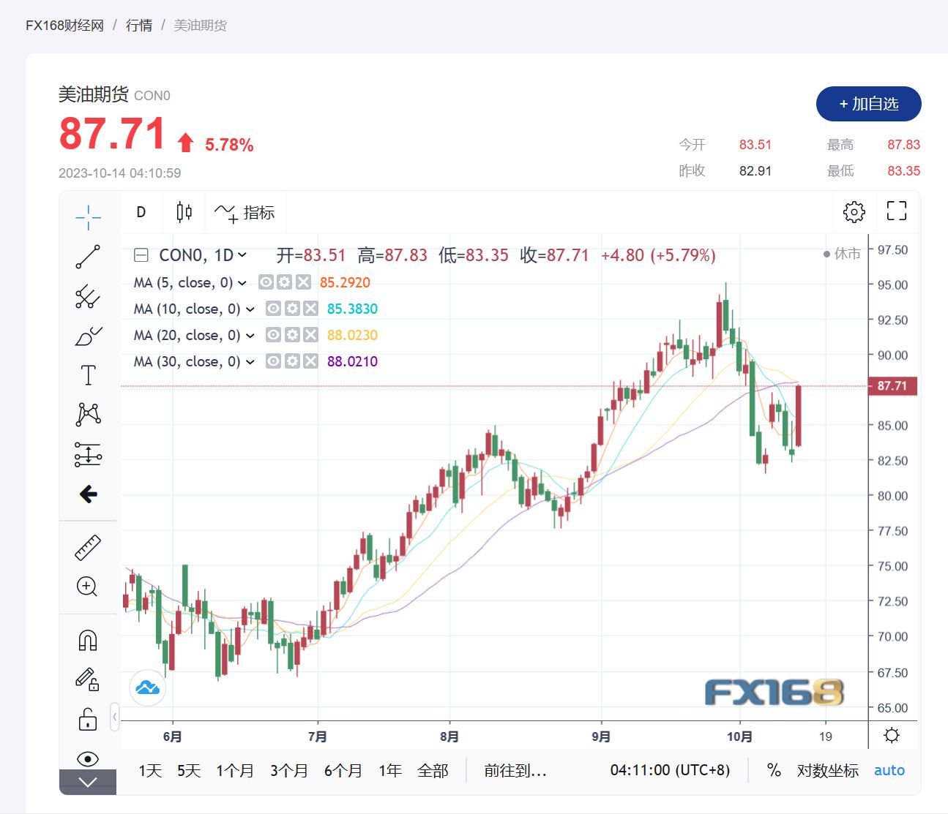
Task: Hide the MA (30, close, 0) indicator
Action: point(273,361)
